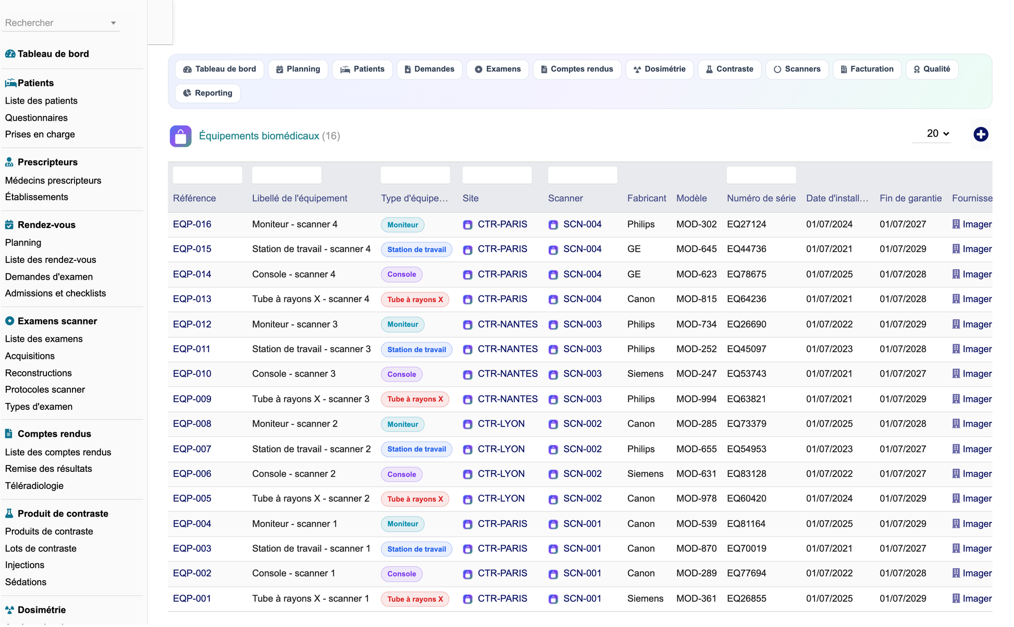The height and width of the screenshot is (627, 1014).
Task: Click the Scanner column filter field
Action: pos(583,175)
